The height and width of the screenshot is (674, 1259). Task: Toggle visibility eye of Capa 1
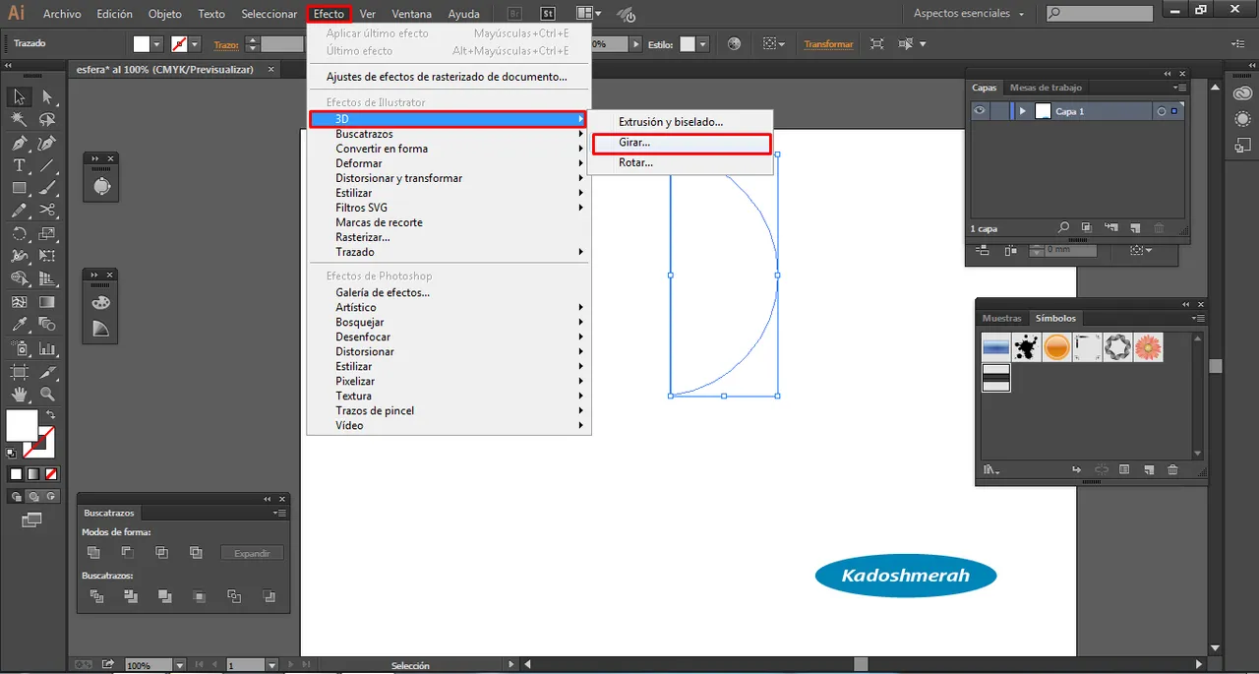tap(980, 111)
